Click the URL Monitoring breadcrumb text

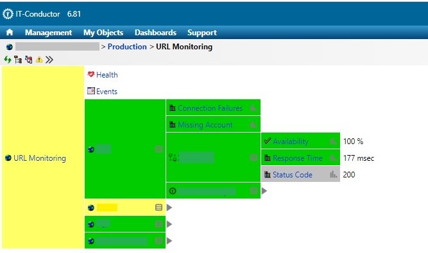pos(184,47)
